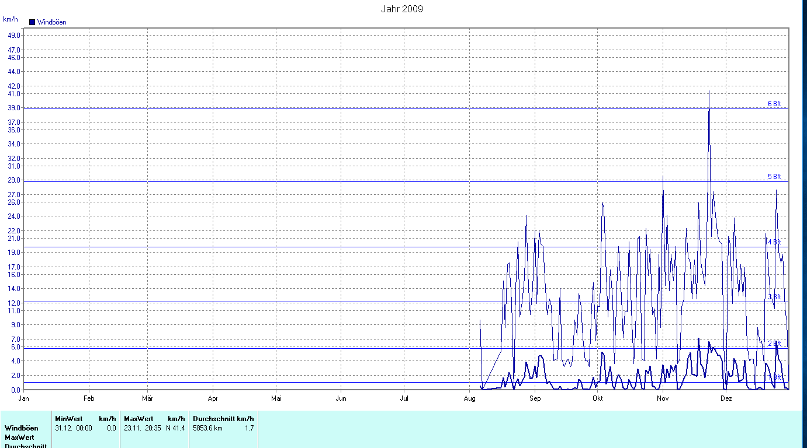Select the Okt month label
Screen dimensions: 807x448
pos(597,399)
